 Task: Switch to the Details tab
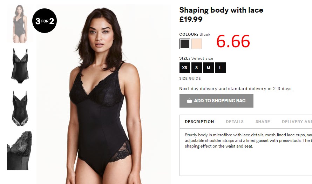(x=235, y=122)
